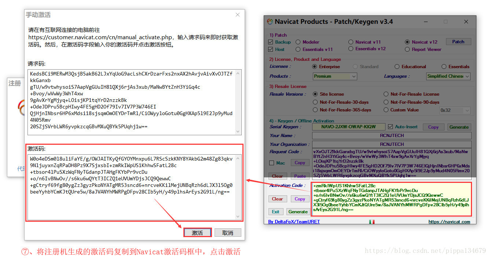Select Not-For-Resale License option

click(x=386, y=94)
